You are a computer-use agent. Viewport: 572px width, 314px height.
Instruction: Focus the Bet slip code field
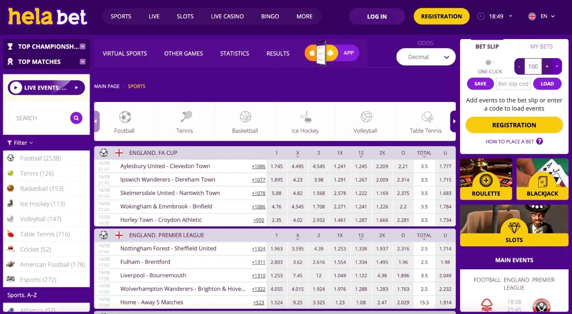click(513, 84)
